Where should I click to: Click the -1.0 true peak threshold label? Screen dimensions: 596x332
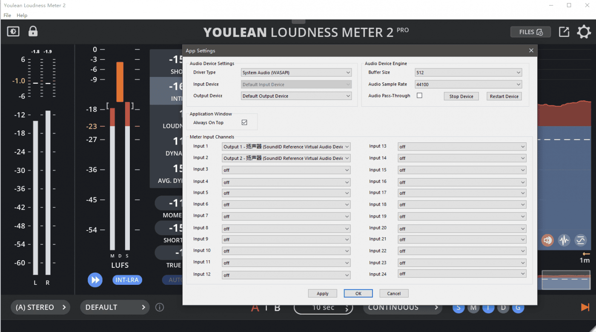point(18,81)
